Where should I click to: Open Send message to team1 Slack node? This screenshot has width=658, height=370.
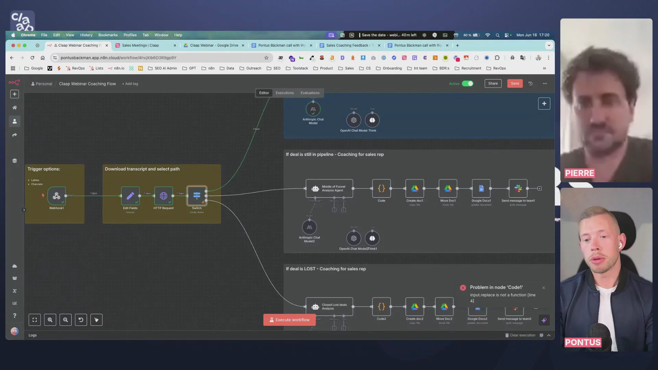pyautogui.click(x=518, y=188)
